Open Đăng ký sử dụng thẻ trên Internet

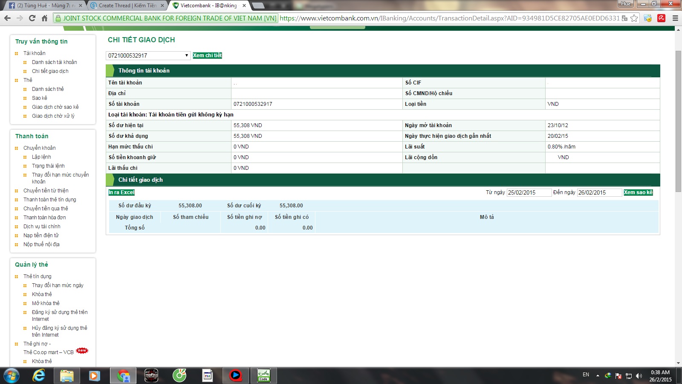coord(60,316)
